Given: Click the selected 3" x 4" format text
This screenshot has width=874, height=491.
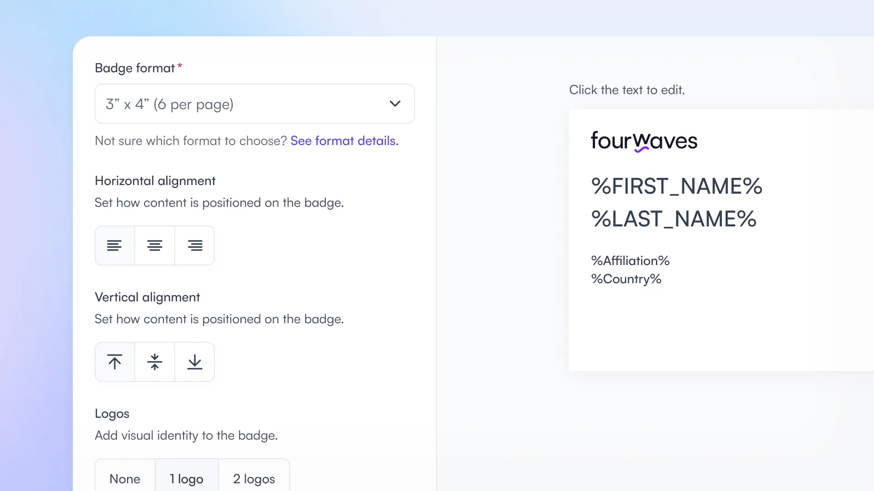Looking at the screenshot, I should (x=169, y=104).
